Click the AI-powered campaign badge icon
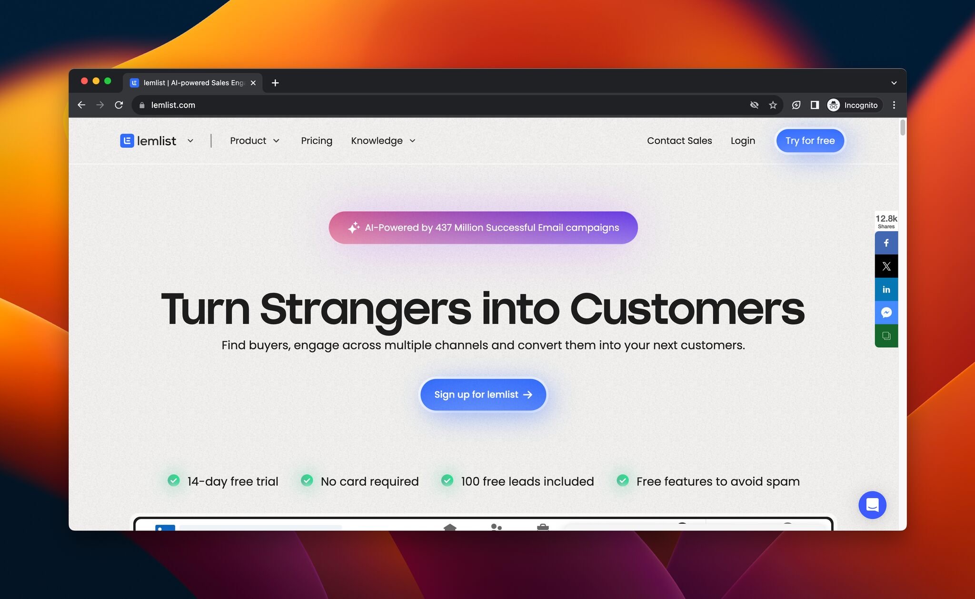The height and width of the screenshot is (599, 975). [x=353, y=227]
